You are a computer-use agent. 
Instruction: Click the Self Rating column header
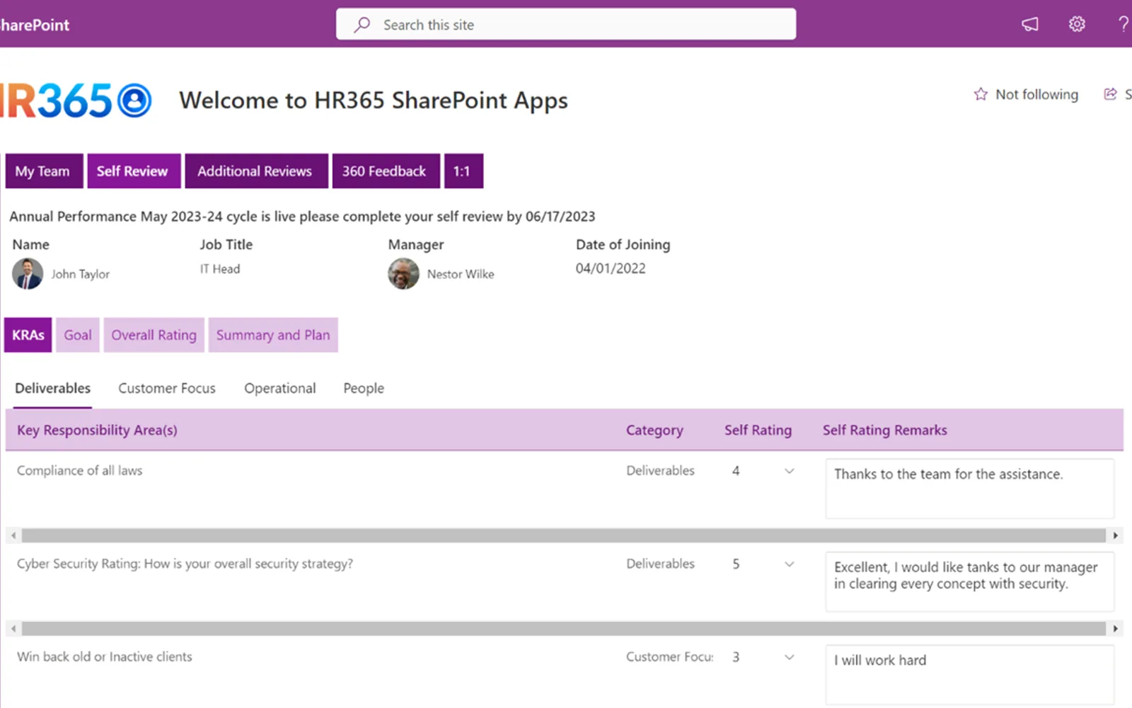click(x=758, y=430)
